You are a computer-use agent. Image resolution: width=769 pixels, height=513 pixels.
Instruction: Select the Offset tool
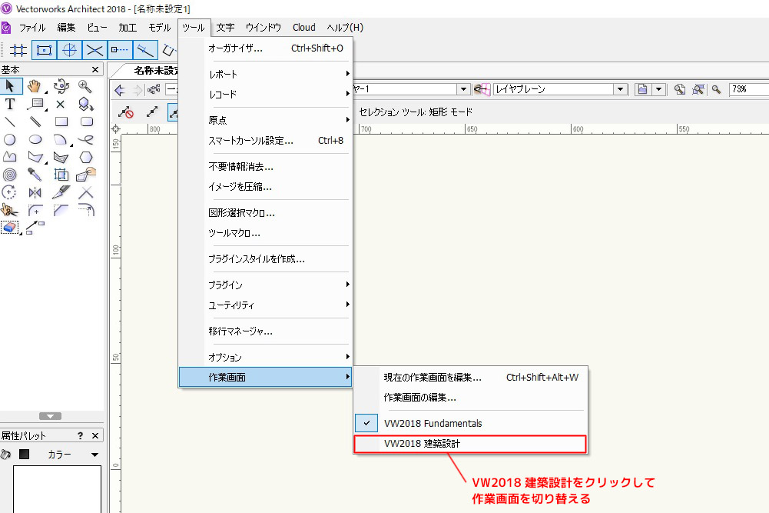tap(86, 210)
